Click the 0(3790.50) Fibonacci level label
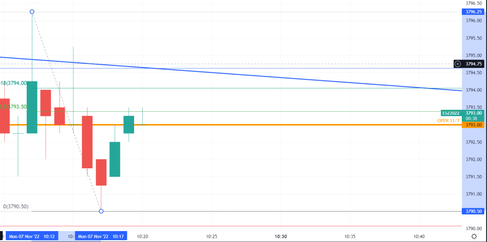487x242 pixels. pyautogui.click(x=16, y=206)
